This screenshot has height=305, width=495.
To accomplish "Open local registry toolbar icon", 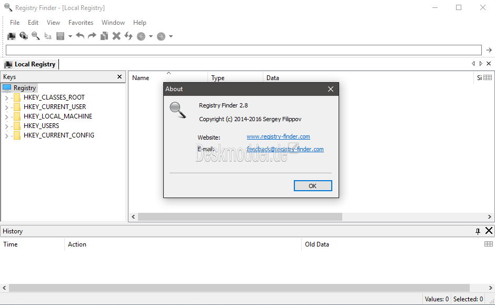I will (x=12, y=36).
